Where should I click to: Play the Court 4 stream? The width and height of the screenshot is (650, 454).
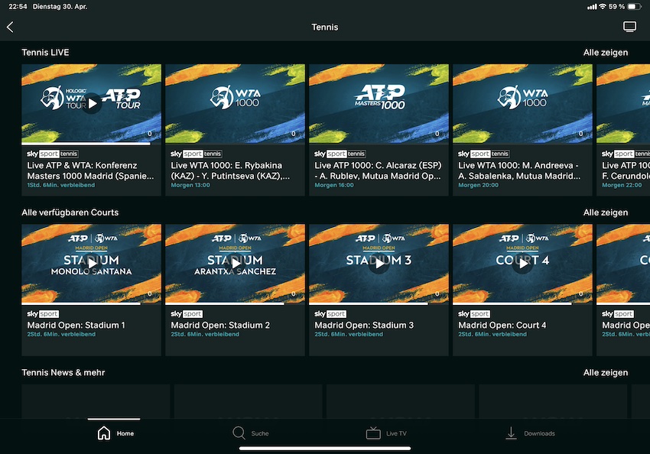[x=522, y=264]
